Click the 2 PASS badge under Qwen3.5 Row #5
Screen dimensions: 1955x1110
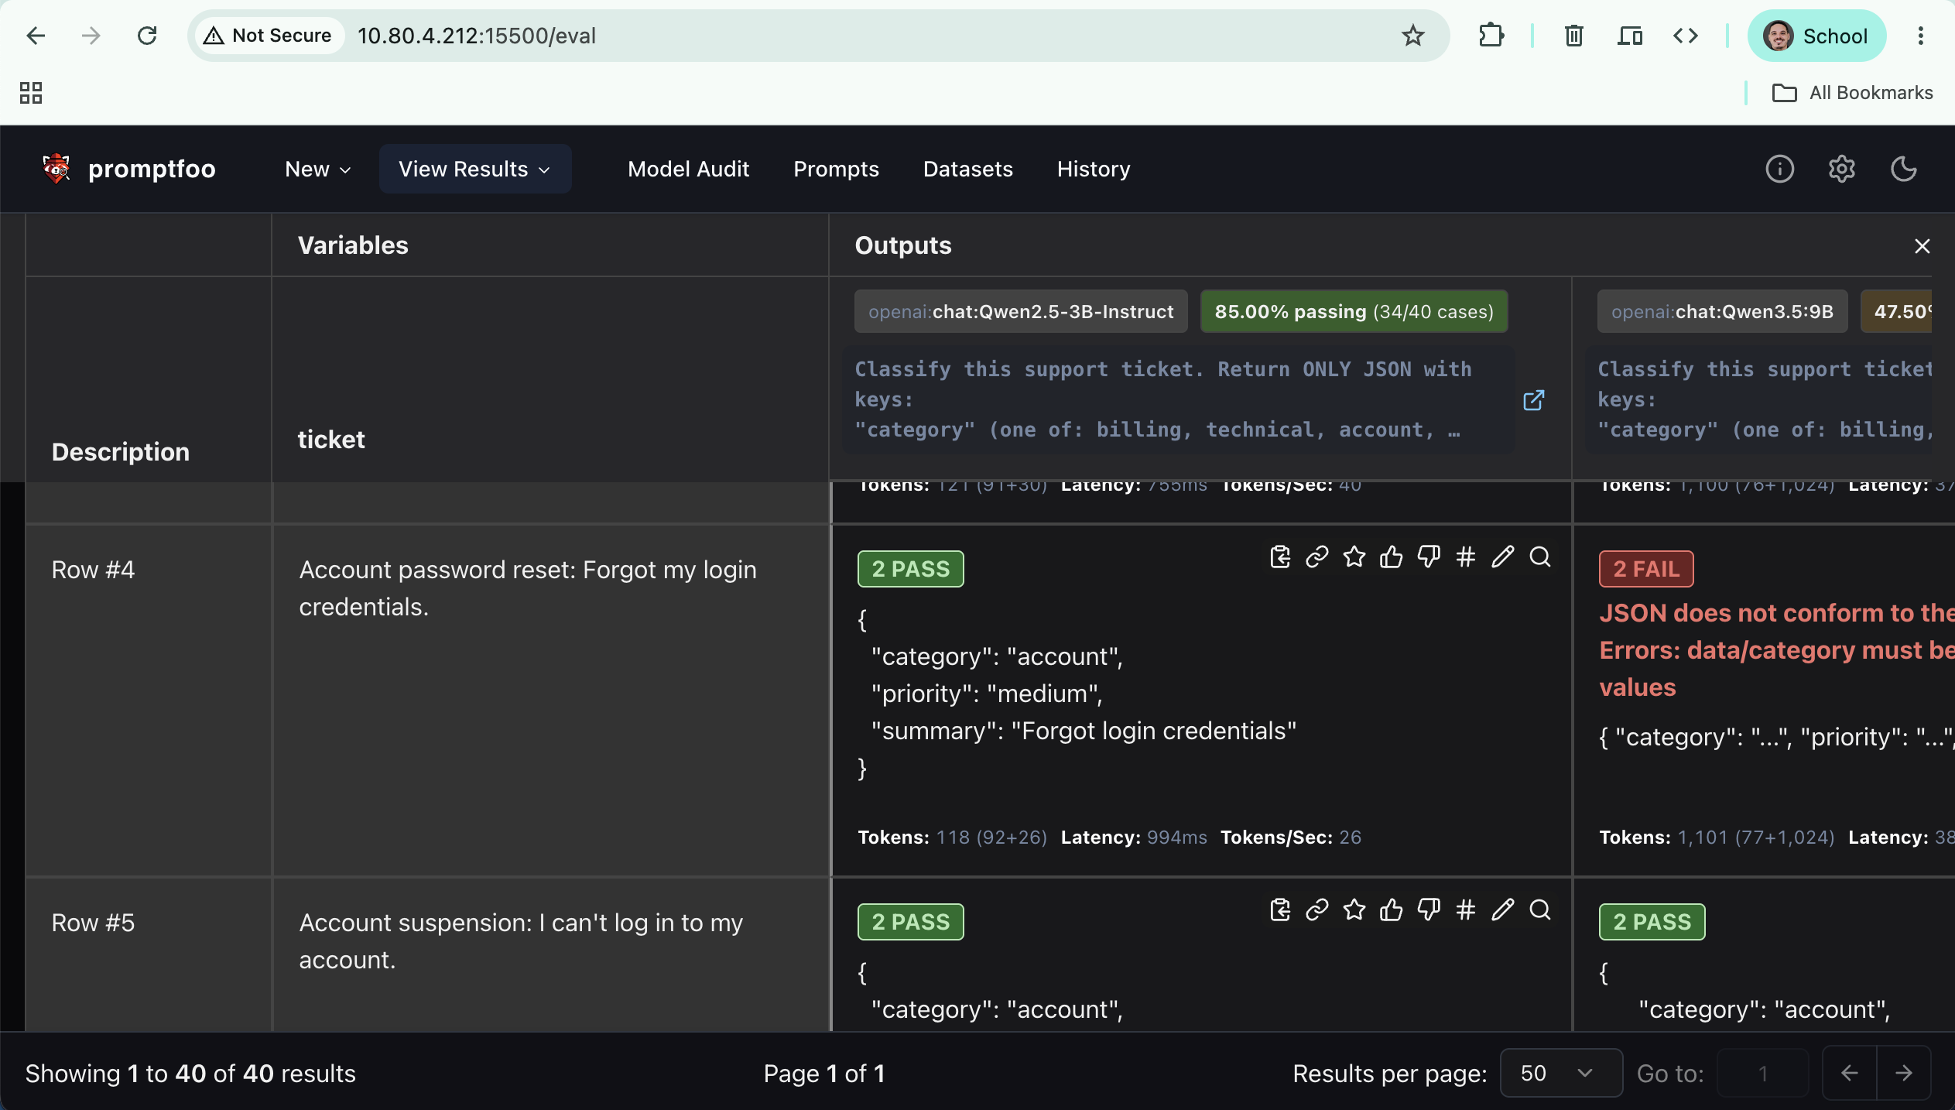click(x=1652, y=922)
